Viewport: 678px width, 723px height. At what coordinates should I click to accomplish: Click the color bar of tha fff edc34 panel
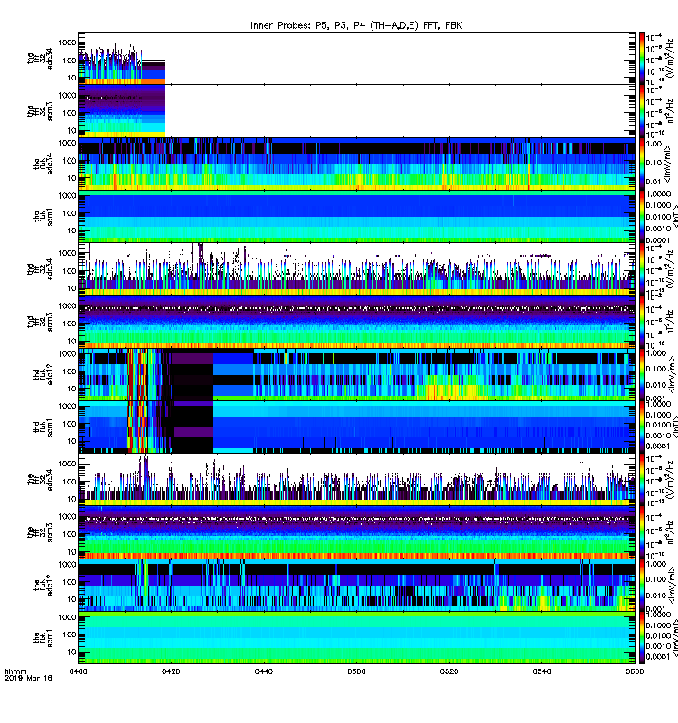(642, 58)
